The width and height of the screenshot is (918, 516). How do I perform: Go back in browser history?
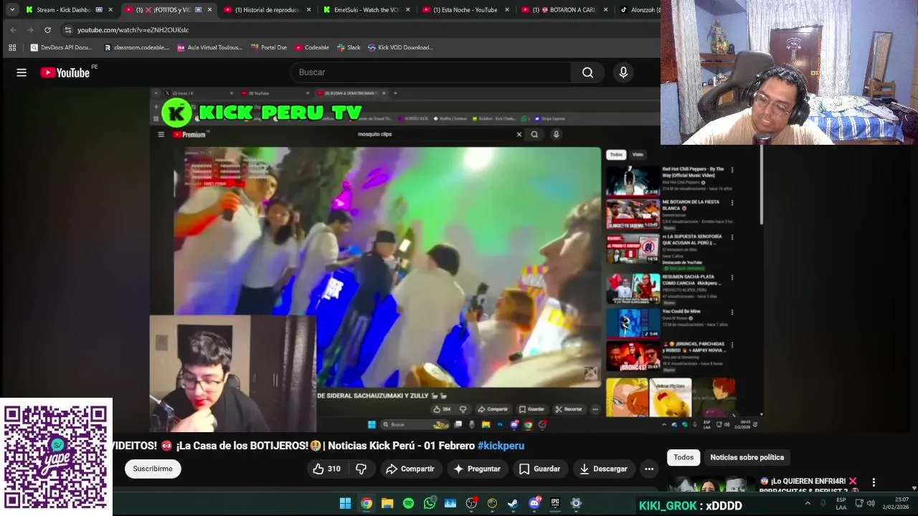pyautogui.click(x=13, y=30)
